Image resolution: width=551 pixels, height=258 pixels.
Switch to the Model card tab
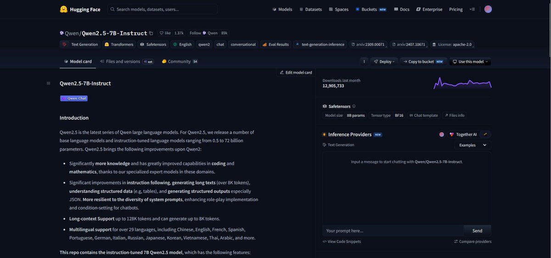(x=78, y=61)
